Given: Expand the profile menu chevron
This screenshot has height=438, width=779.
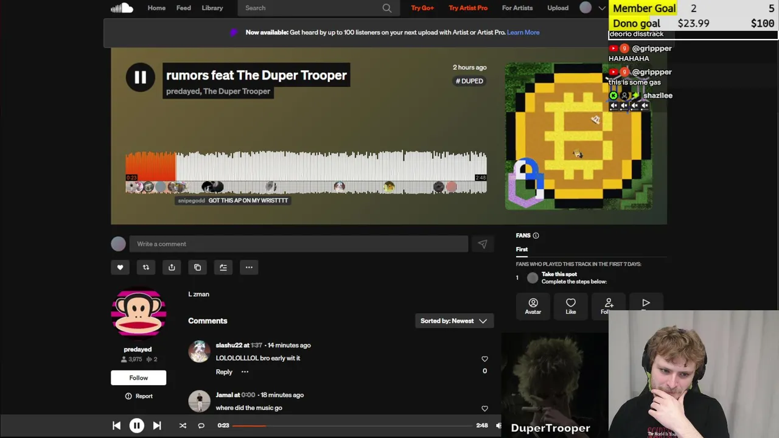Looking at the screenshot, I should 602,8.
